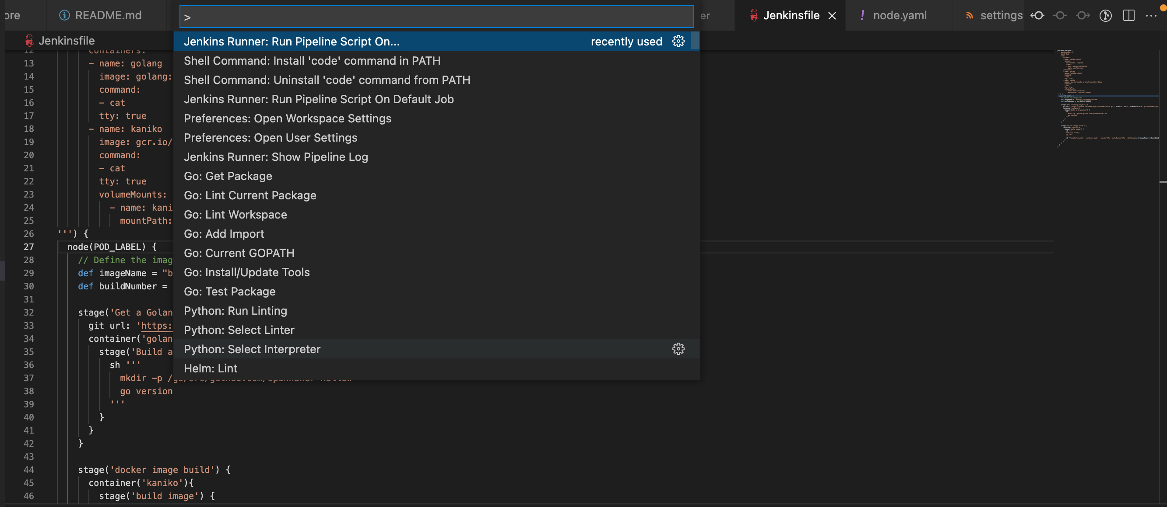Switch to the README.md tab
This screenshot has width=1167, height=507.
107,15
